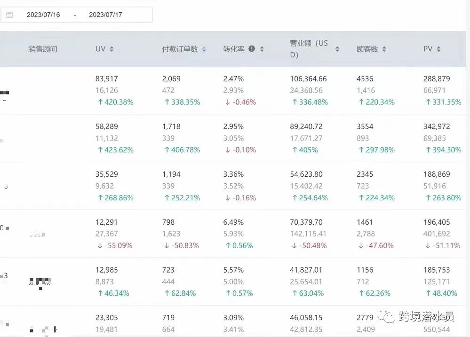This screenshot has height=337, width=470.
Task: Sort by 付款订单数 column arrows
Action: point(204,49)
